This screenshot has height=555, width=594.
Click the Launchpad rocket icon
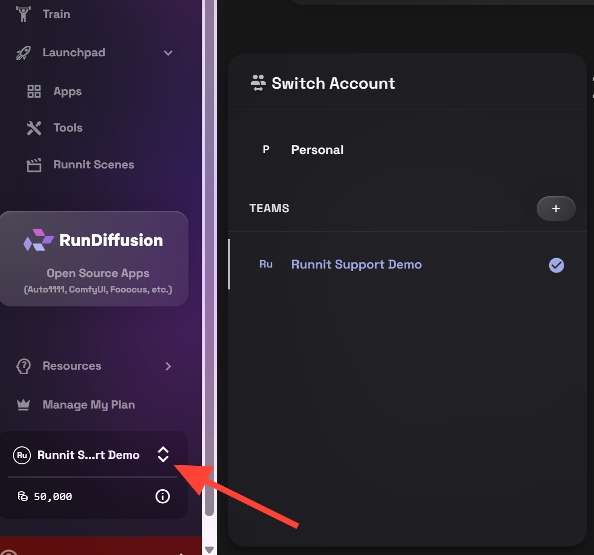pos(23,53)
